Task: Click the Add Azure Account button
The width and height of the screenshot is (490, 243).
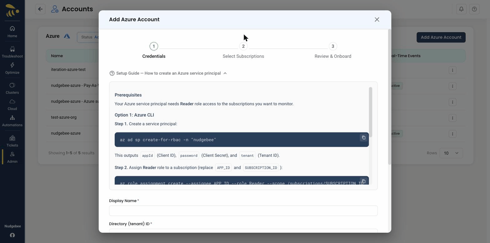Action: click(x=441, y=37)
